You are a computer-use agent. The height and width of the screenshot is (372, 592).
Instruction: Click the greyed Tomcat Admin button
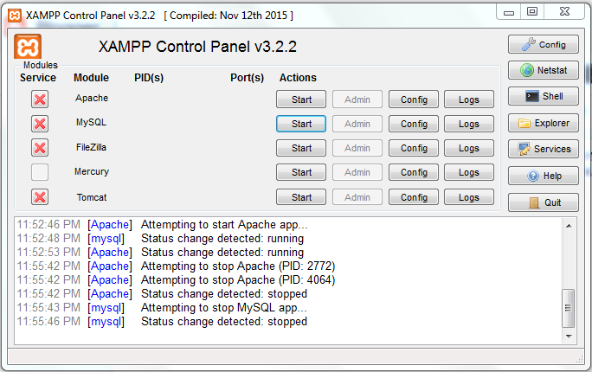pos(357,197)
